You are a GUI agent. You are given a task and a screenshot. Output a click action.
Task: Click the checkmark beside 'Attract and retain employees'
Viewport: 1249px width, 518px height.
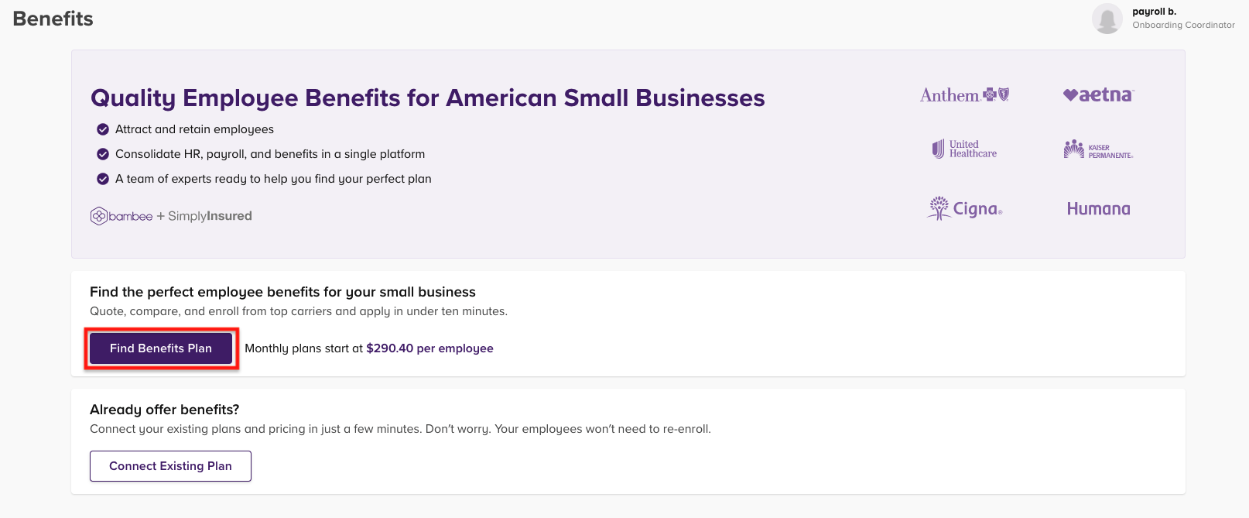[103, 129]
